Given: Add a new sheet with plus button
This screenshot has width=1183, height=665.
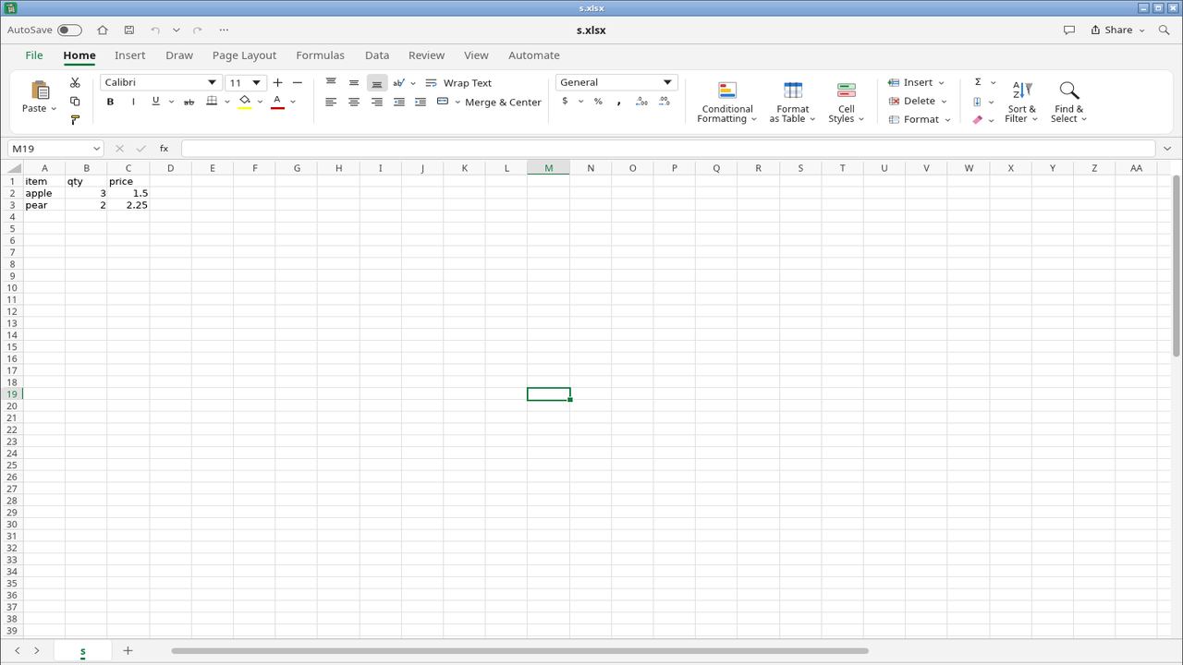Looking at the screenshot, I should point(128,650).
